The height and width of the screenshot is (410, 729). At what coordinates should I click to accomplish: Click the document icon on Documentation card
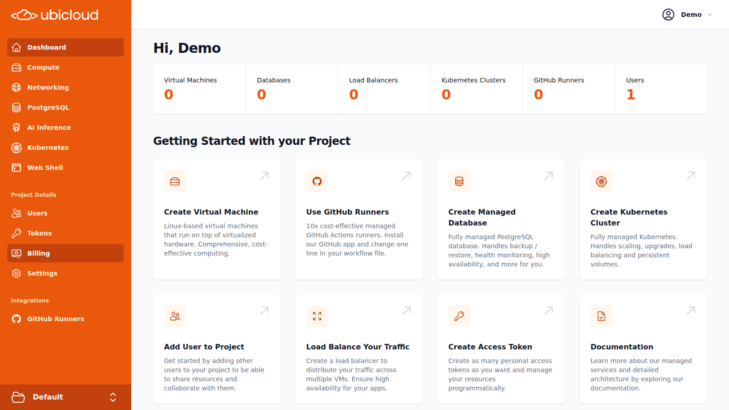[x=601, y=316]
